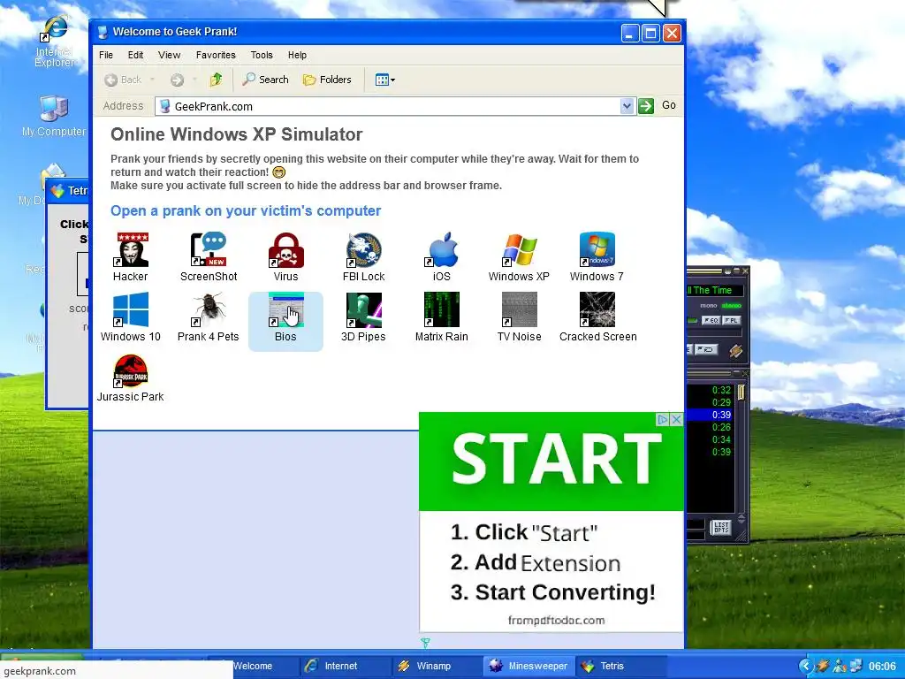This screenshot has width=905, height=679.
Task: Open the FBI Lock prank
Action: coord(363,257)
